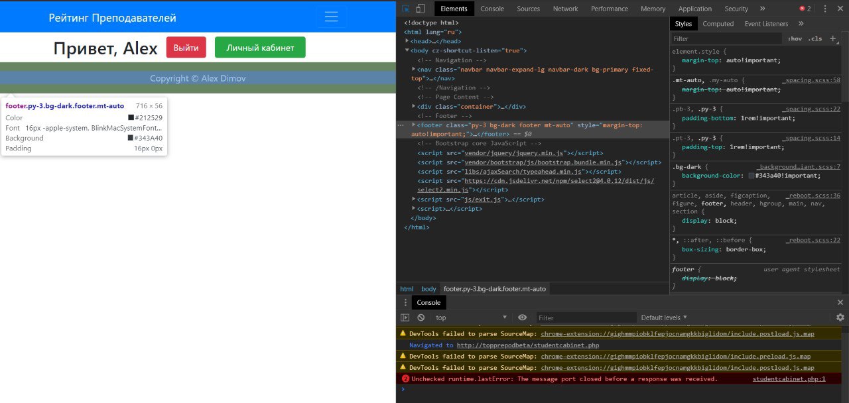Toggle the :hov element state panel
This screenshot has width=849, height=403.
tap(795, 38)
